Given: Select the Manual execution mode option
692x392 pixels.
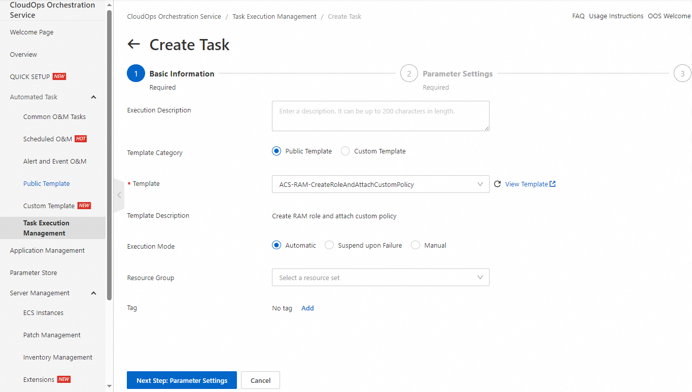Looking at the screenshot, I should click(416, 245).
